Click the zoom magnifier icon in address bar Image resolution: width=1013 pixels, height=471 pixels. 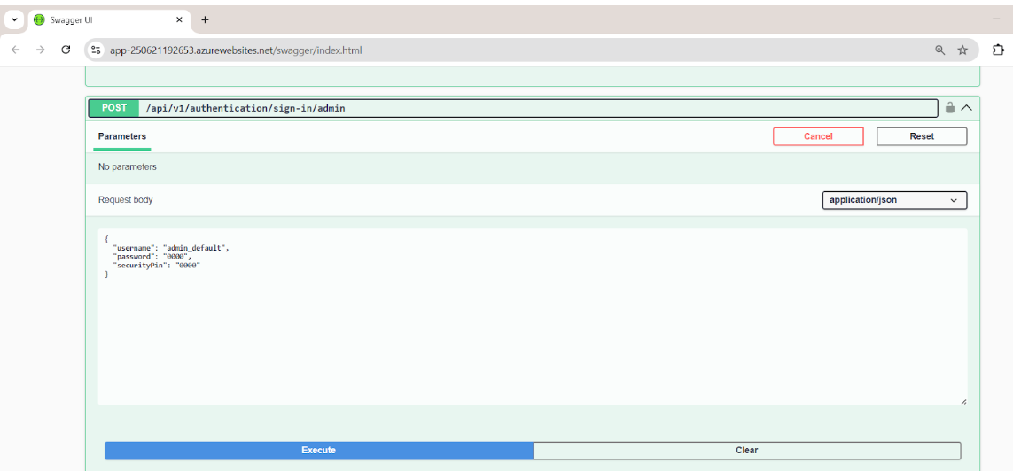940,50
